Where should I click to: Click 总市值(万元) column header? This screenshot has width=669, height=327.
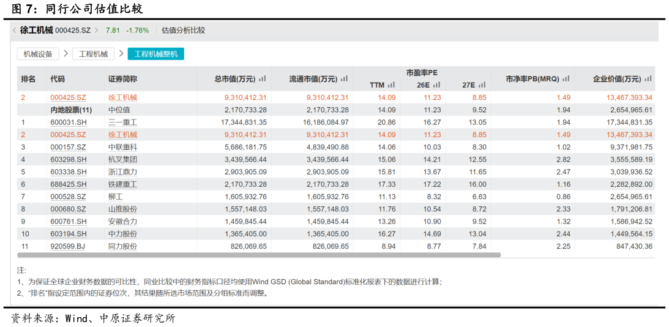234,79
